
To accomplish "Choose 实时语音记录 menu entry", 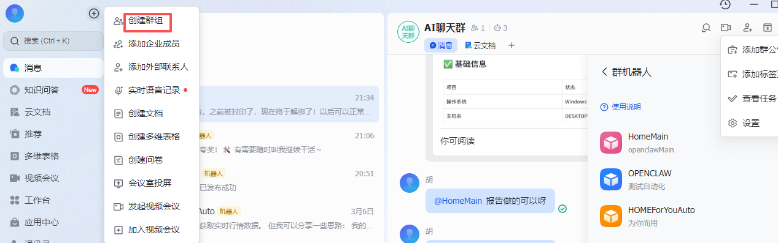I will click(x=152, y=90).
